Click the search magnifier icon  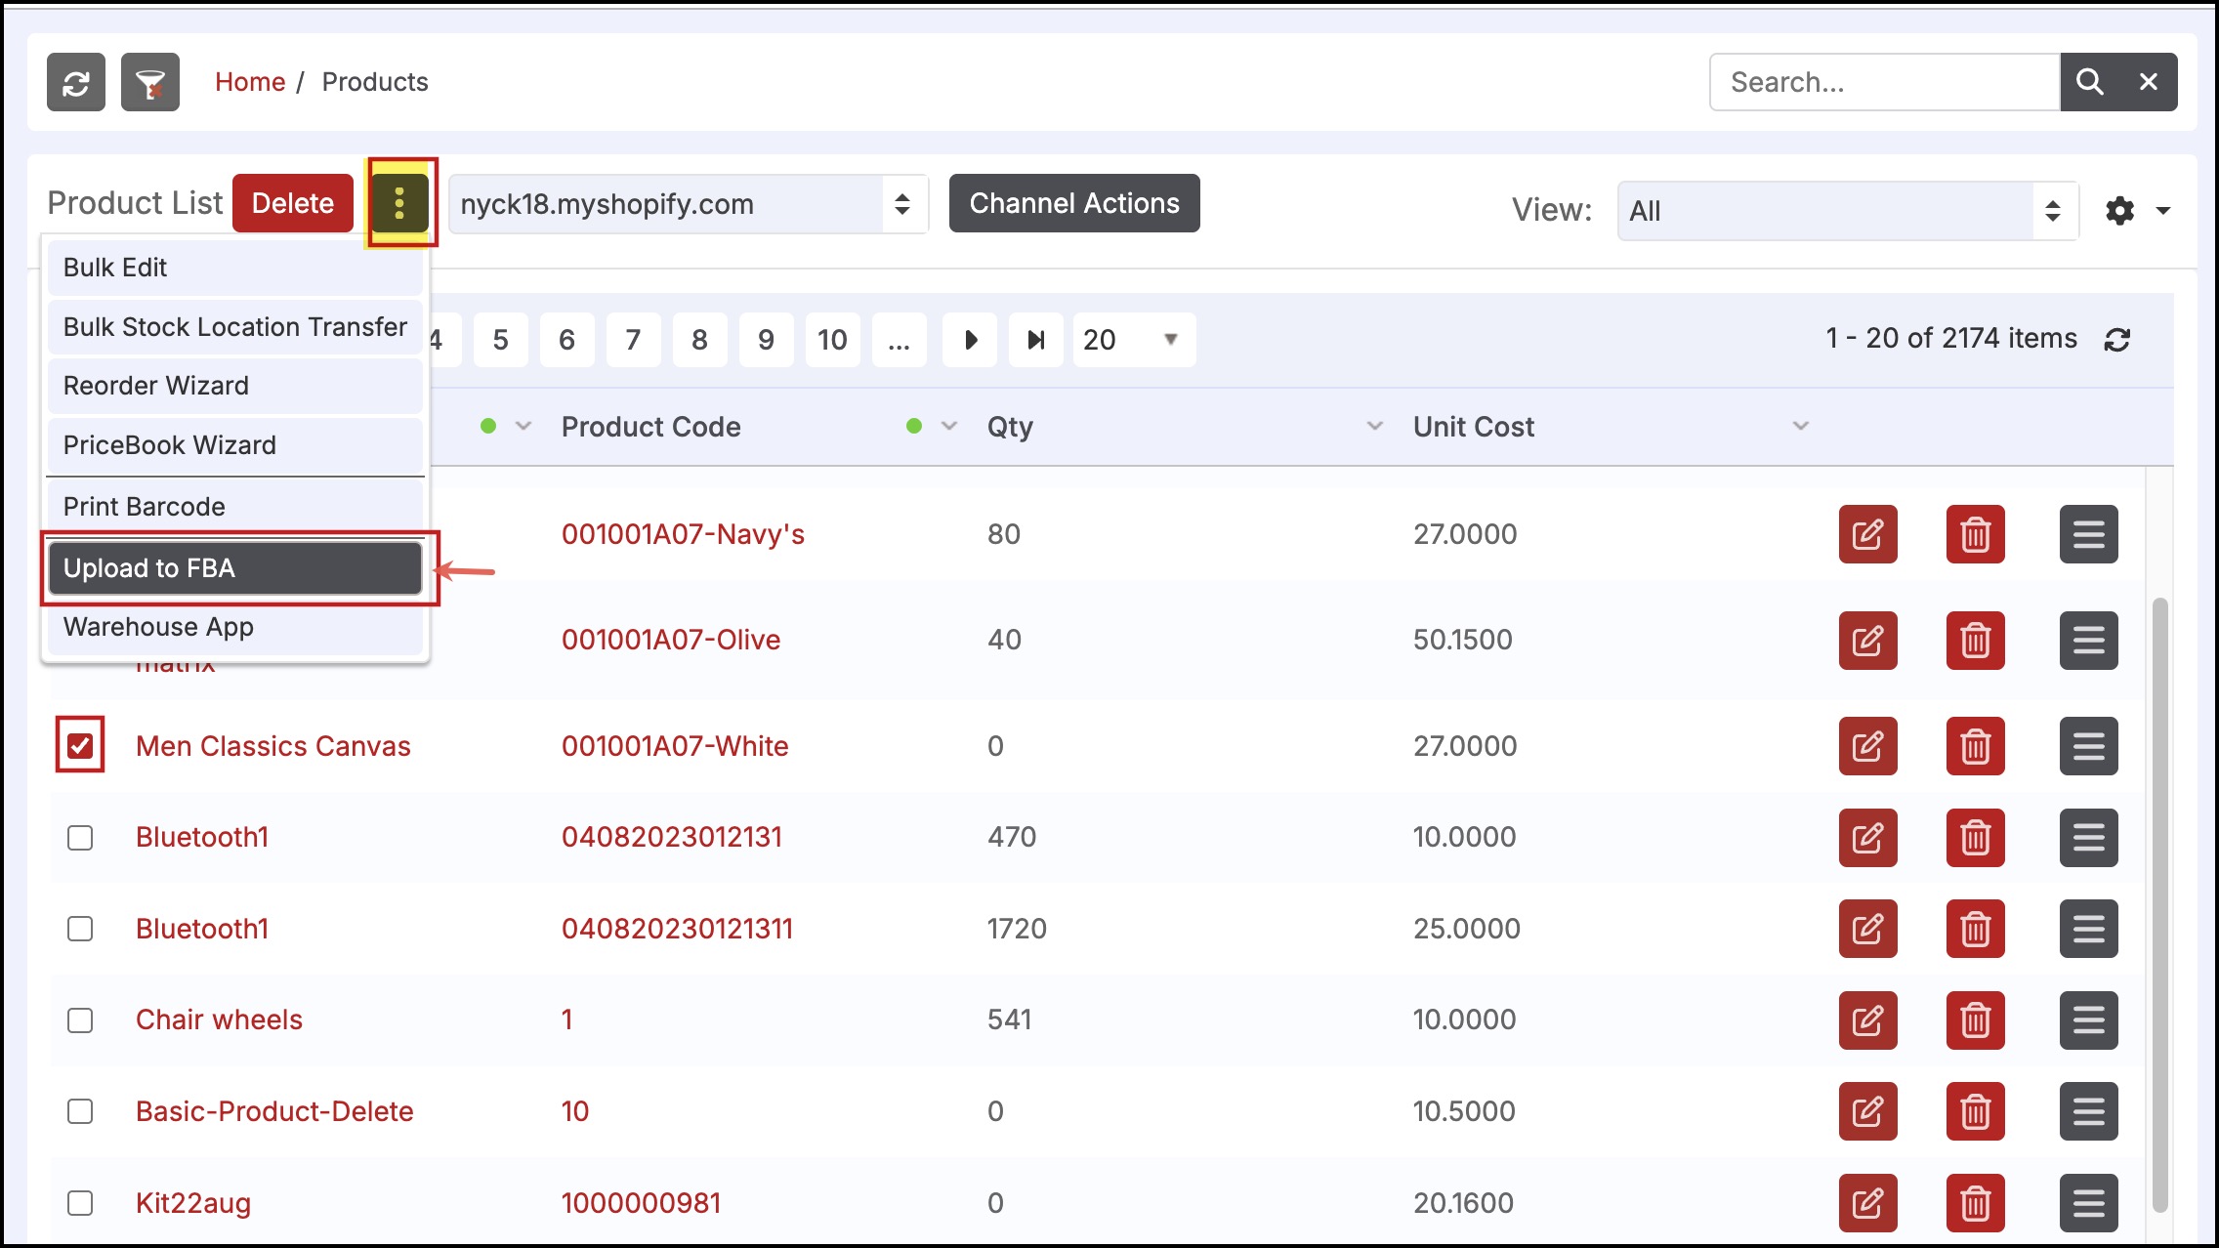pos(2089,82)
